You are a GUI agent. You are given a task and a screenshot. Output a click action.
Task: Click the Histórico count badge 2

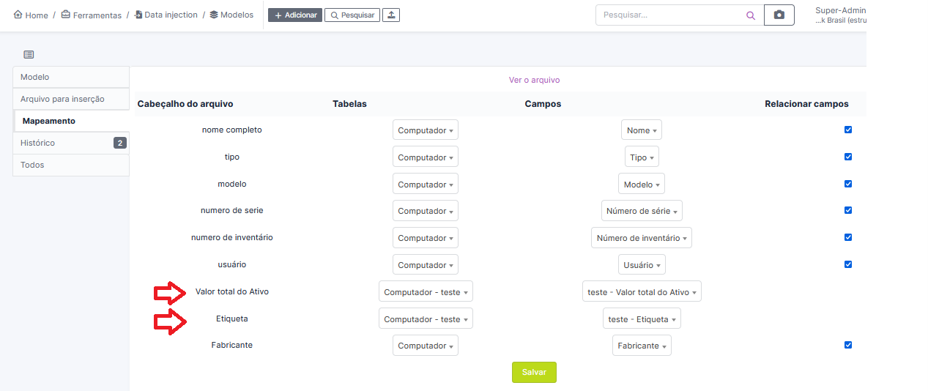(x=120, y=143)
